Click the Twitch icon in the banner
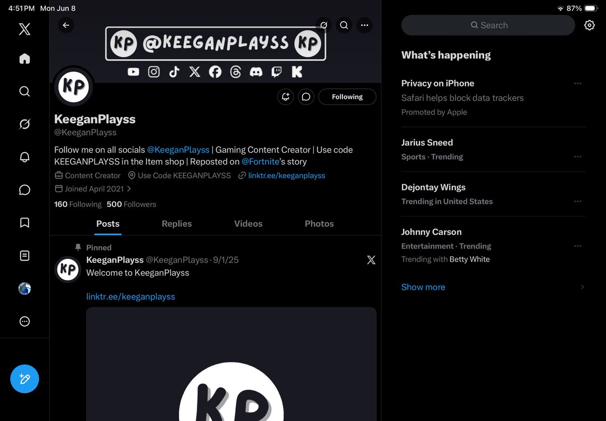Image resolution: width=606 pixels, height=421 pixels. tap(276, 72)
